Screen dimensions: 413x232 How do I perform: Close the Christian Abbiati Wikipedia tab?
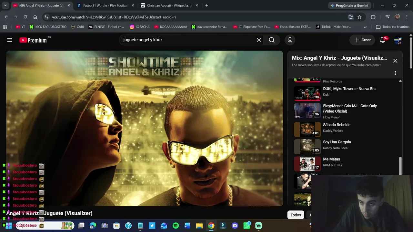[197, 5]
